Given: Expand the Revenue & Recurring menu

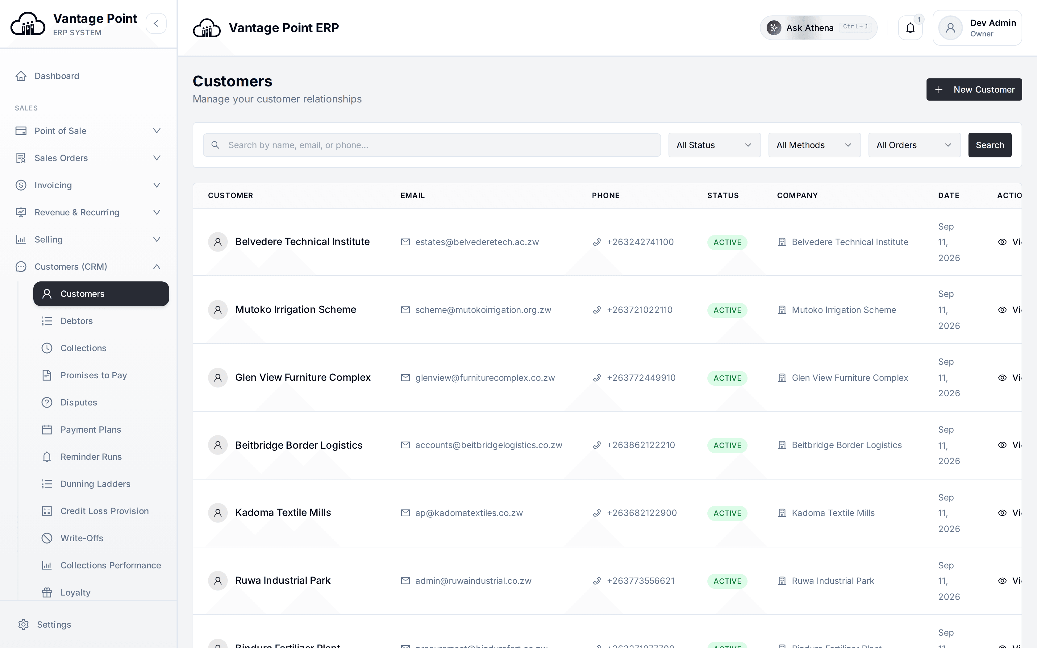Looking at the screenshot, I should click(88, 213).
